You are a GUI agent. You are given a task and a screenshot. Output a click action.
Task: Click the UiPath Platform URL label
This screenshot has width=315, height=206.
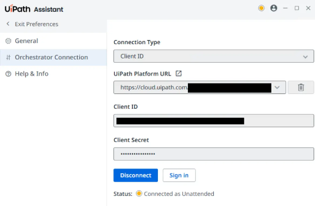[x=142, y=74]
